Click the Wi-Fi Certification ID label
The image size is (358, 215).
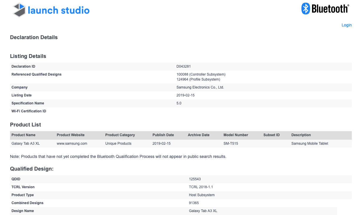(x=29, y=111)
